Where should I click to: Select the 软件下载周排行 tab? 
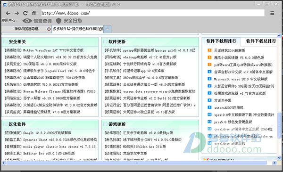coord(221,41)
